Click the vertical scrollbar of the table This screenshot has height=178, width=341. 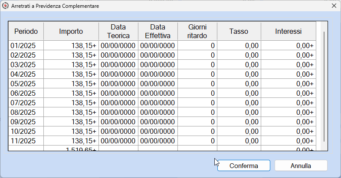324,87
